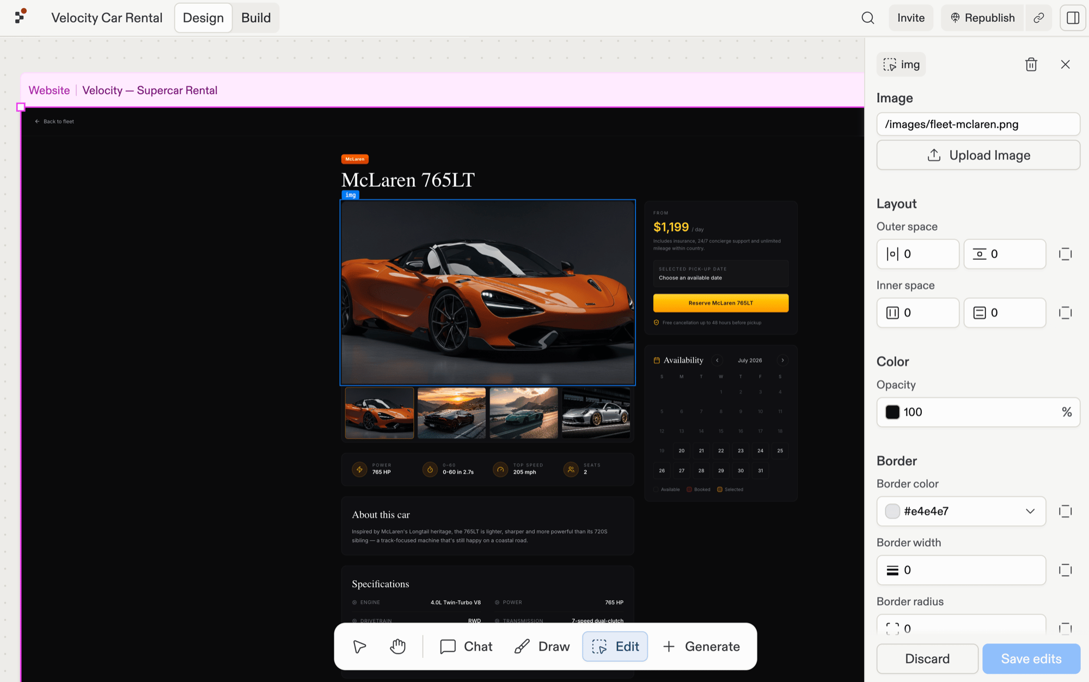Select the hand pan tool

398,647
